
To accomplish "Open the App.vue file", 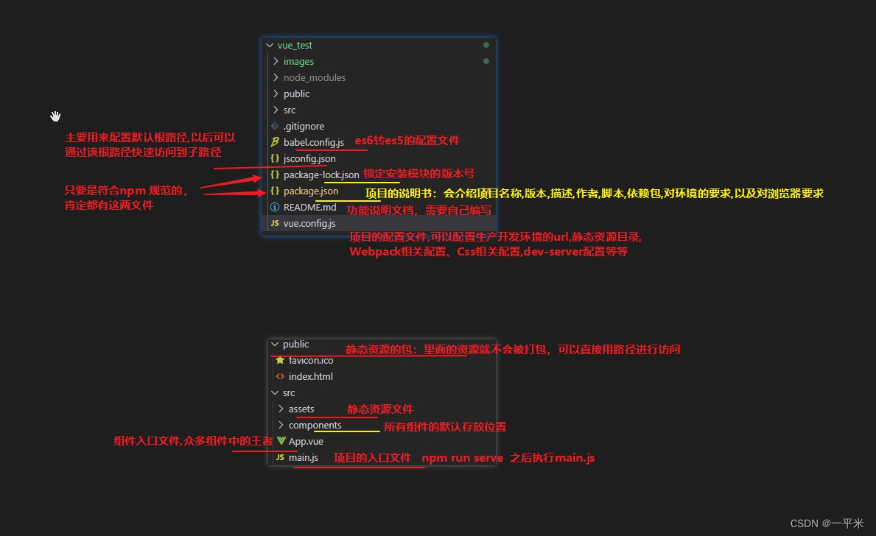I will [x=306, y=442].
